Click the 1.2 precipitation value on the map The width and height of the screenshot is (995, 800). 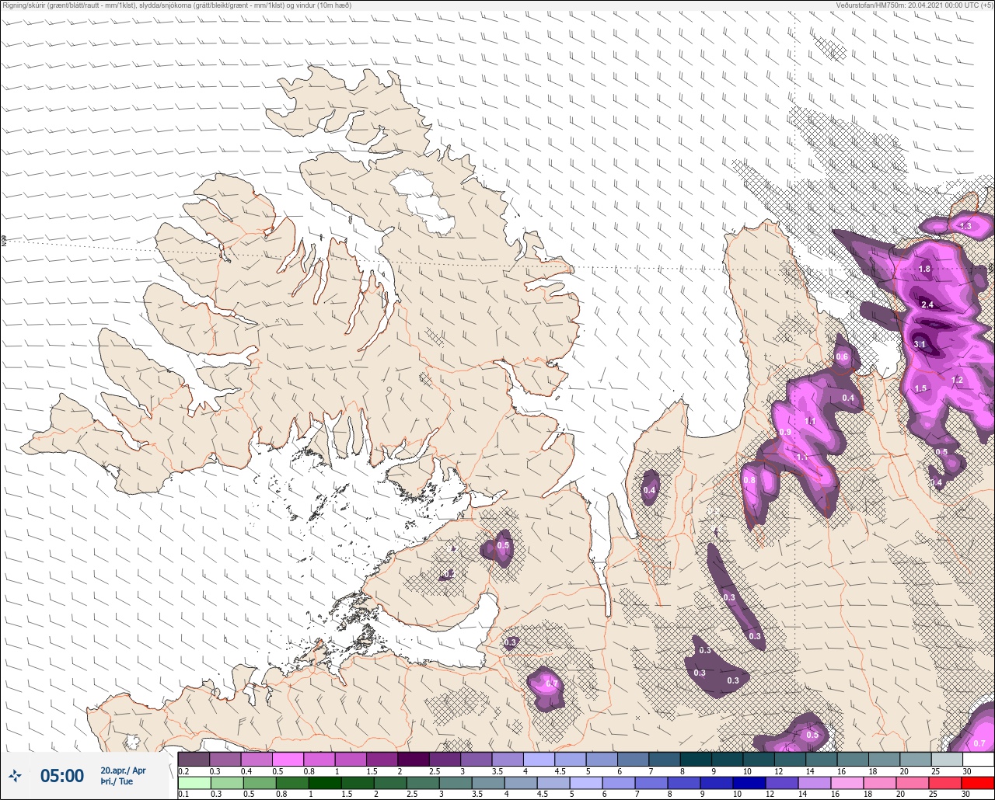(957, 380)
